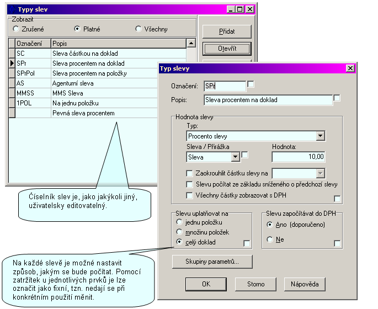The image size is (378, 309).
Task: Enable Zaokrouhlit částku slevy na checkbox
Action: coord(190,173)
